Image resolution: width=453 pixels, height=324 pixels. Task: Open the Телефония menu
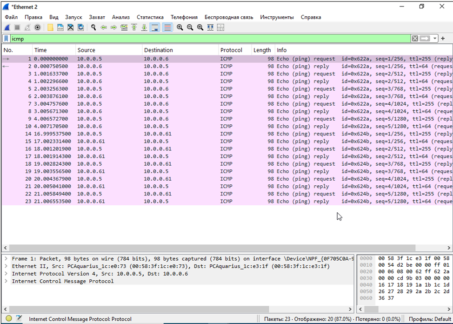click(x=184, y=17)
